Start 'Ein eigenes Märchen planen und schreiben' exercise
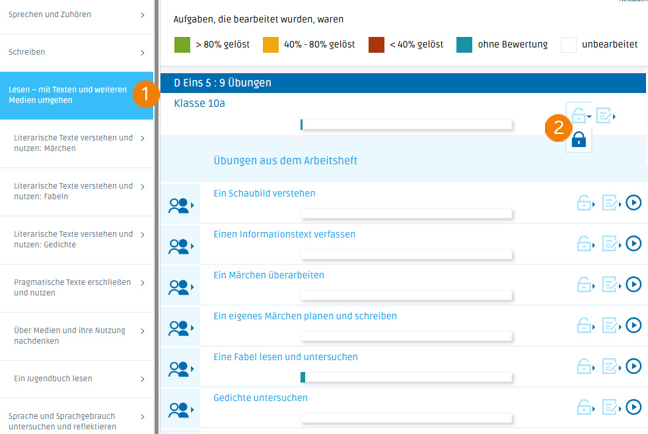648x434 pixels. pos(633,325)
